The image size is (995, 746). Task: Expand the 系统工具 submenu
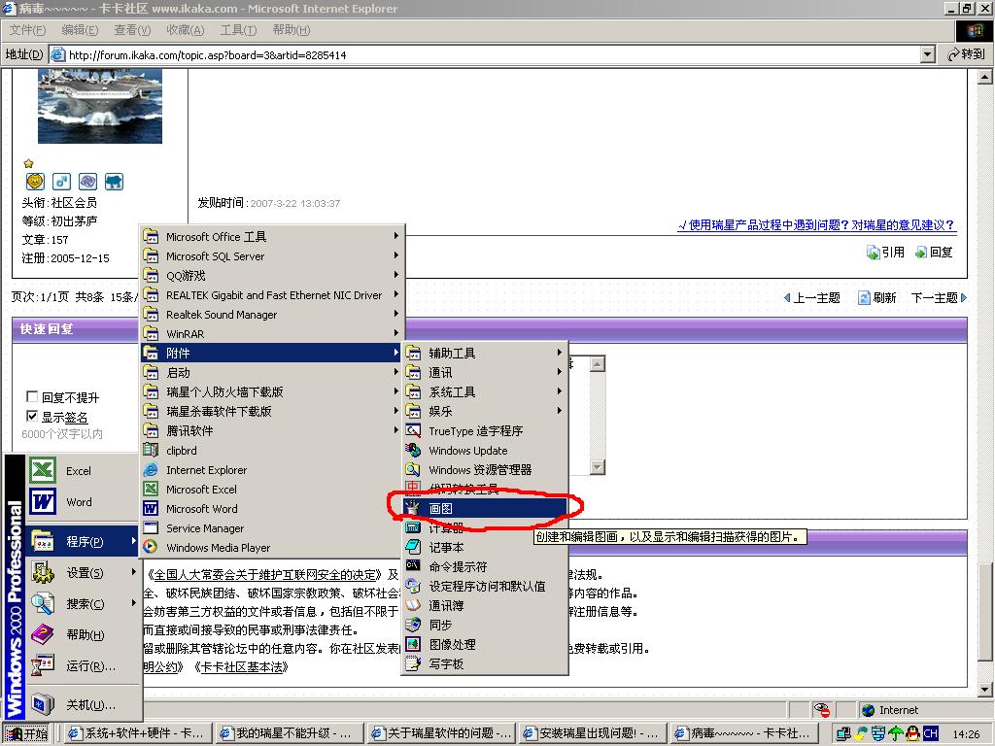click(485, 392)
